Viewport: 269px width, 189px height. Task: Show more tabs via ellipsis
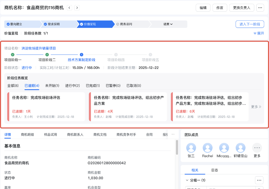[173, 134]
